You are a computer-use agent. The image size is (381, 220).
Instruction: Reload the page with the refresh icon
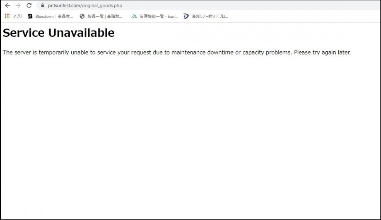point(29,5)
